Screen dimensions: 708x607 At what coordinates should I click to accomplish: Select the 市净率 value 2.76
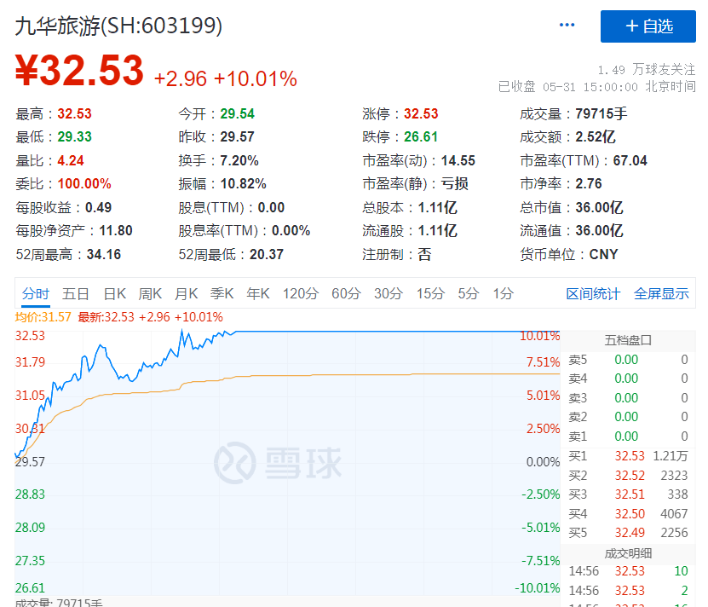(589, 183)
